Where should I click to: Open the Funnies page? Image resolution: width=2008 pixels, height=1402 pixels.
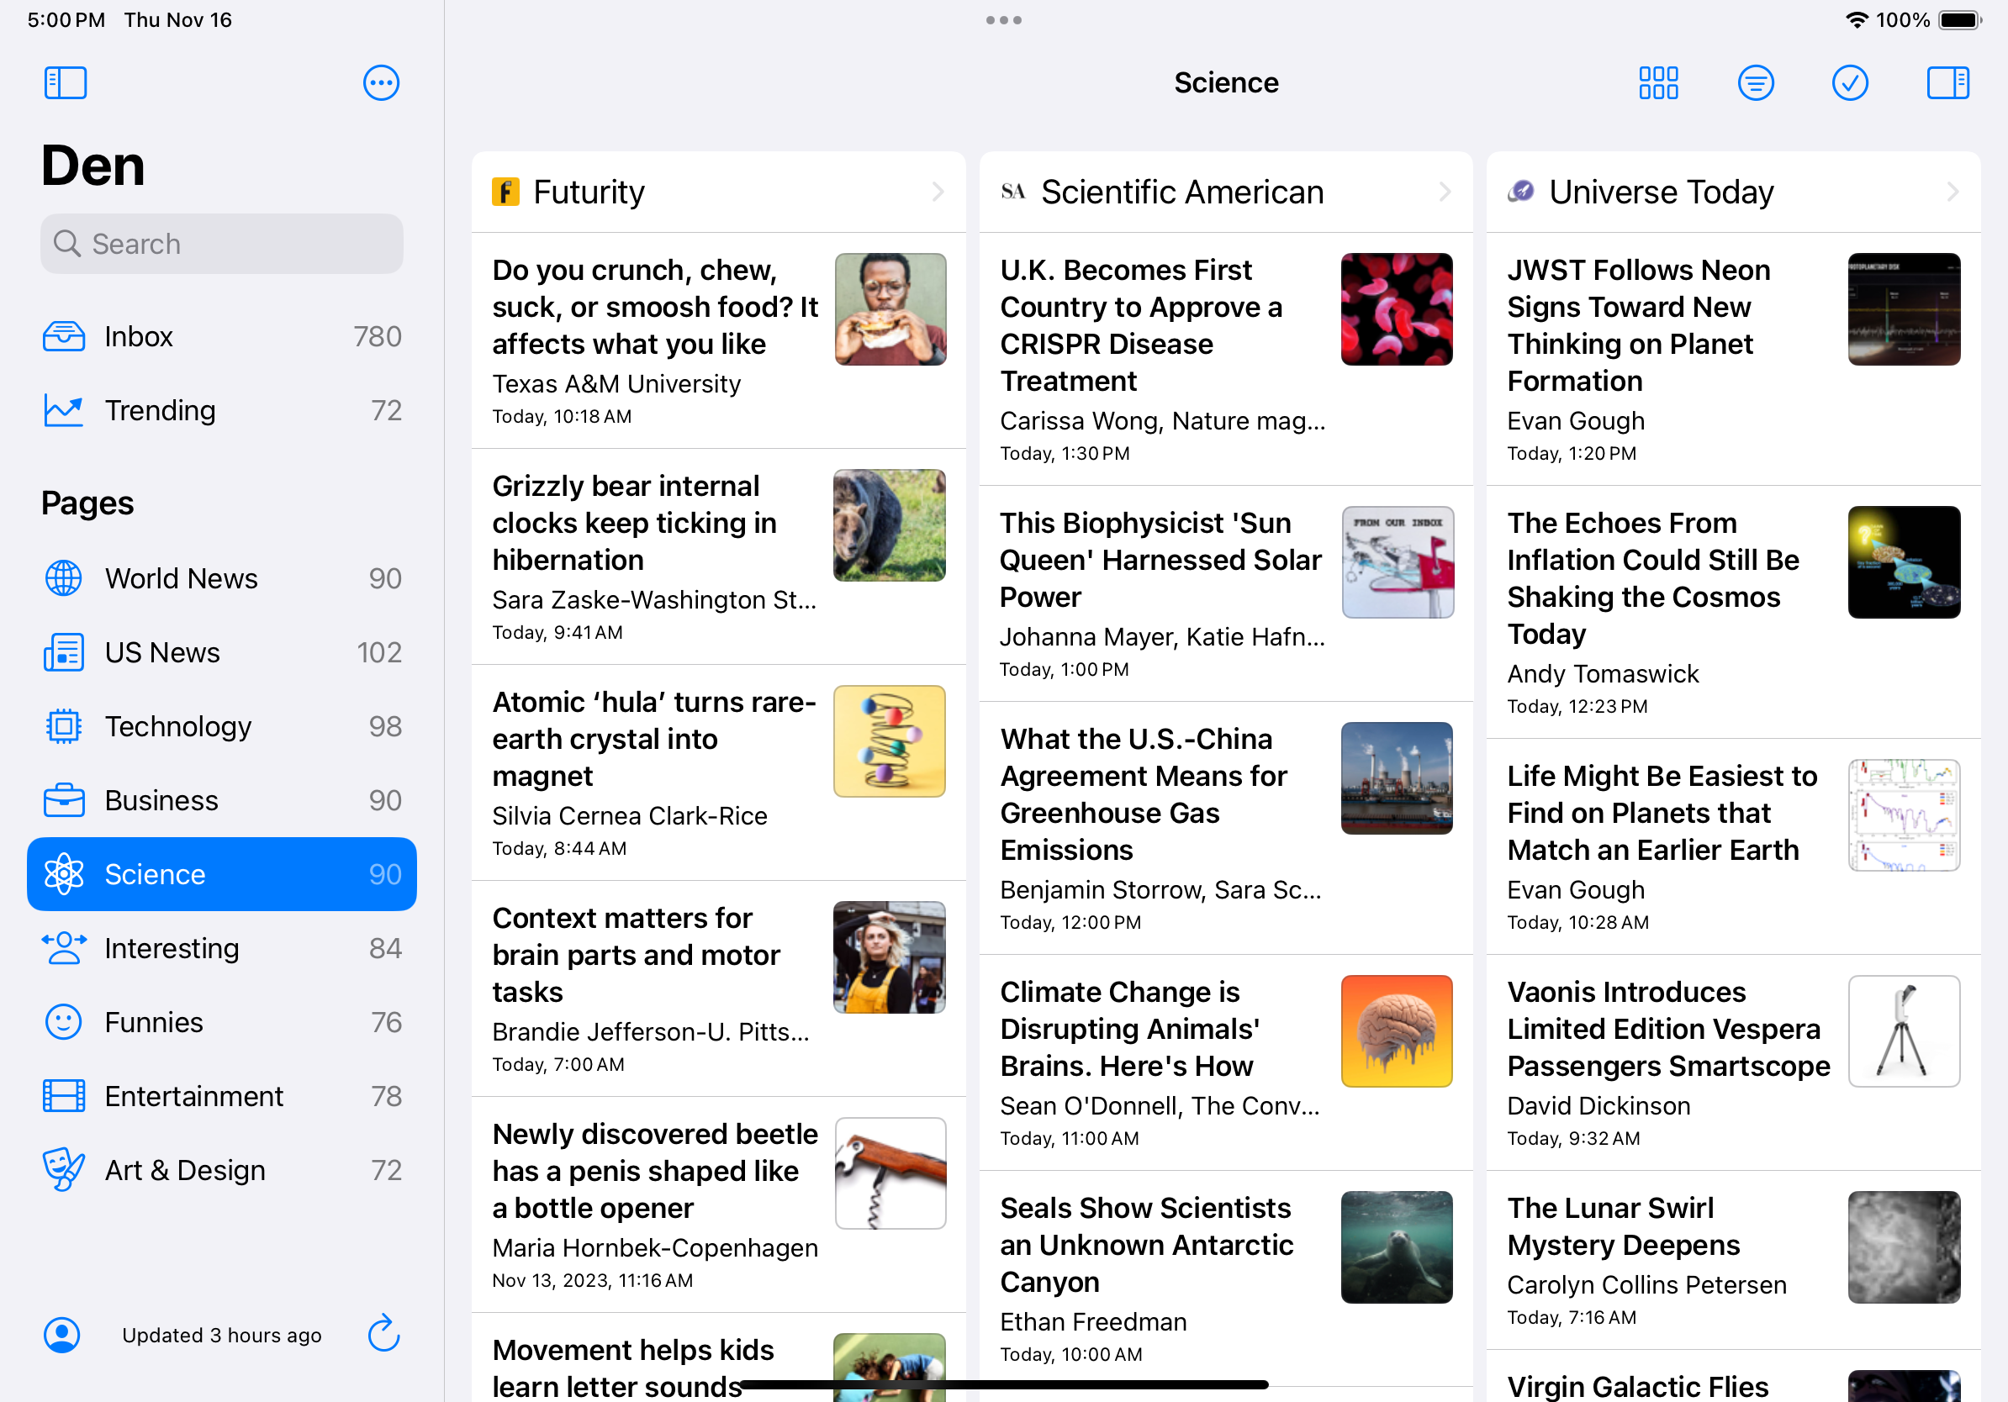point(222,1022)
